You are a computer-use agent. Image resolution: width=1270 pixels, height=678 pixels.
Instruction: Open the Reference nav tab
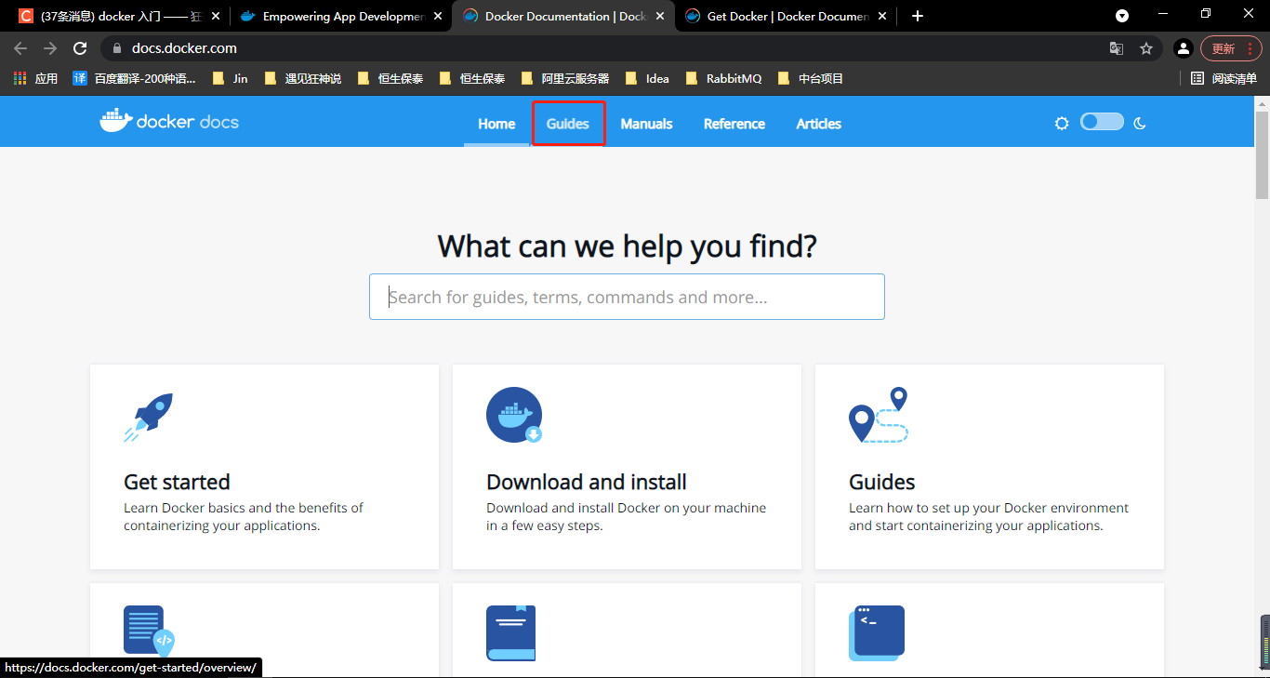pyautogui.click(x=734, y=124)
